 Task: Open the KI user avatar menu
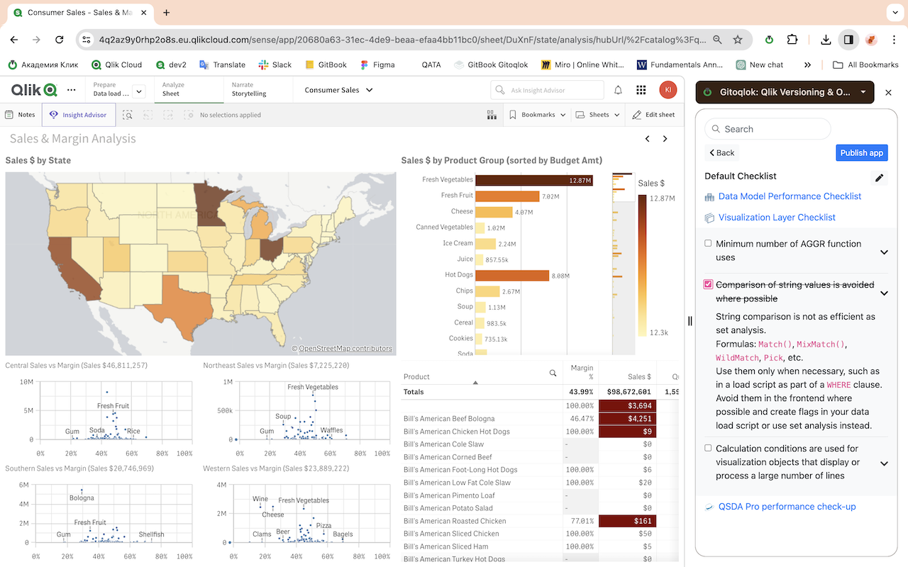coord(668,90)
